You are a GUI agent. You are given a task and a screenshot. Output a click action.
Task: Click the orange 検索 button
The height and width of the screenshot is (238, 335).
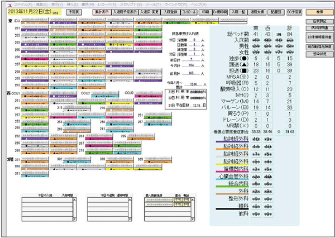click(319, 12)
